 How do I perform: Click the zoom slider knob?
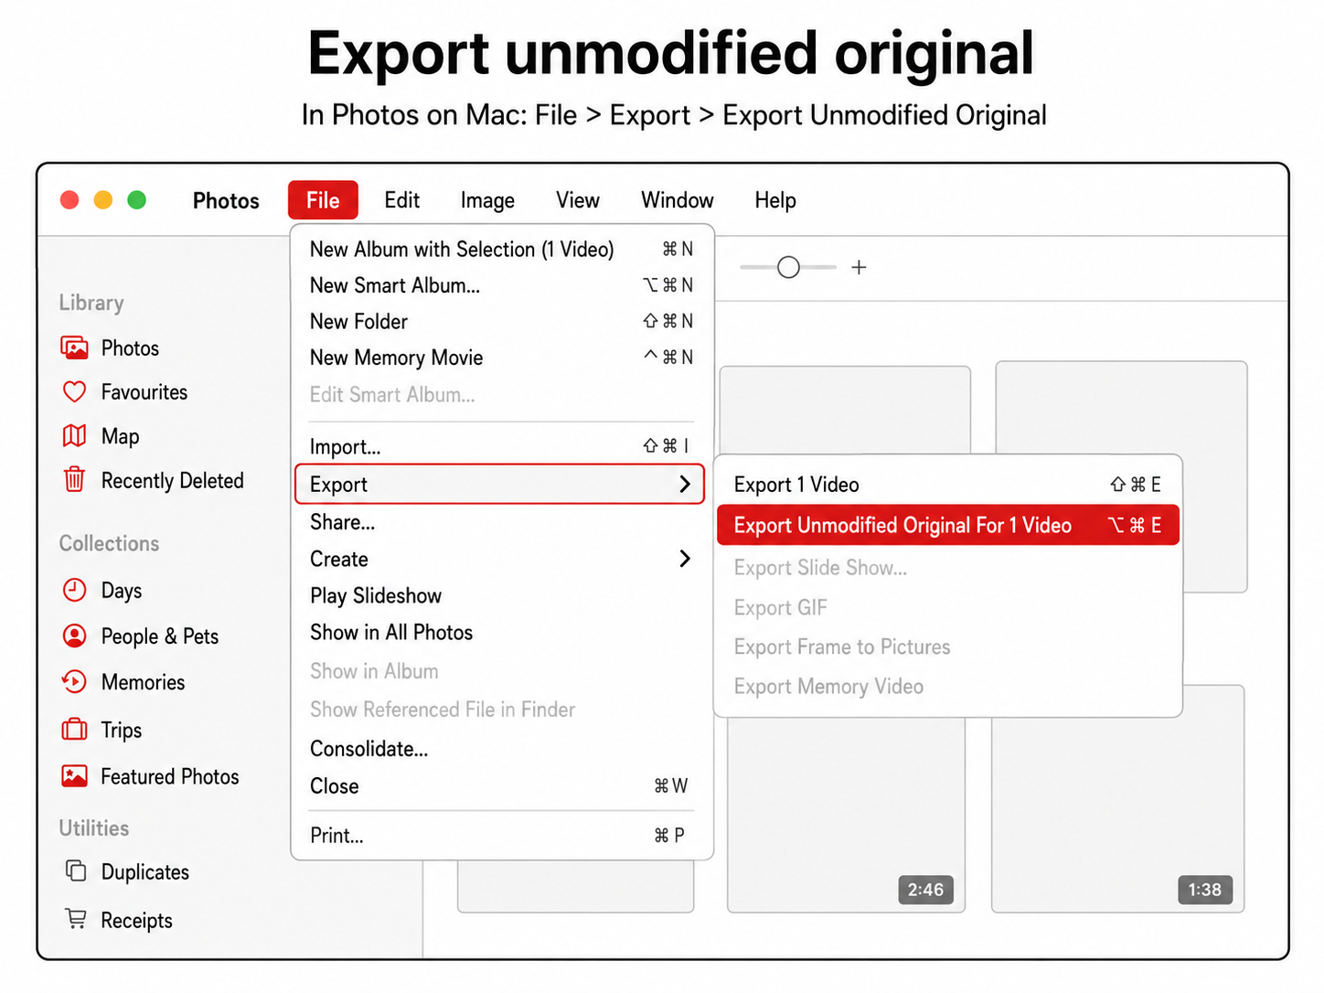(x=788, y=267)
